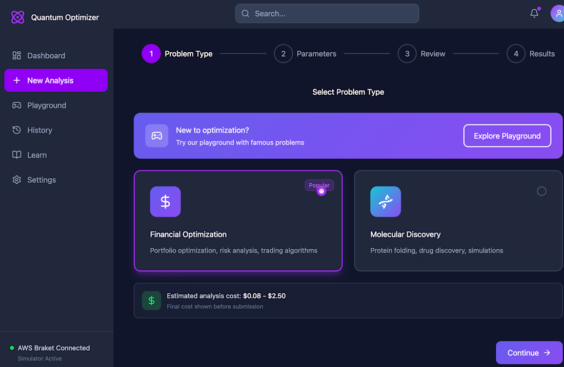The image size is (564, 367).
Task: Jump to step 3 Review
Action: coord(421,54)
